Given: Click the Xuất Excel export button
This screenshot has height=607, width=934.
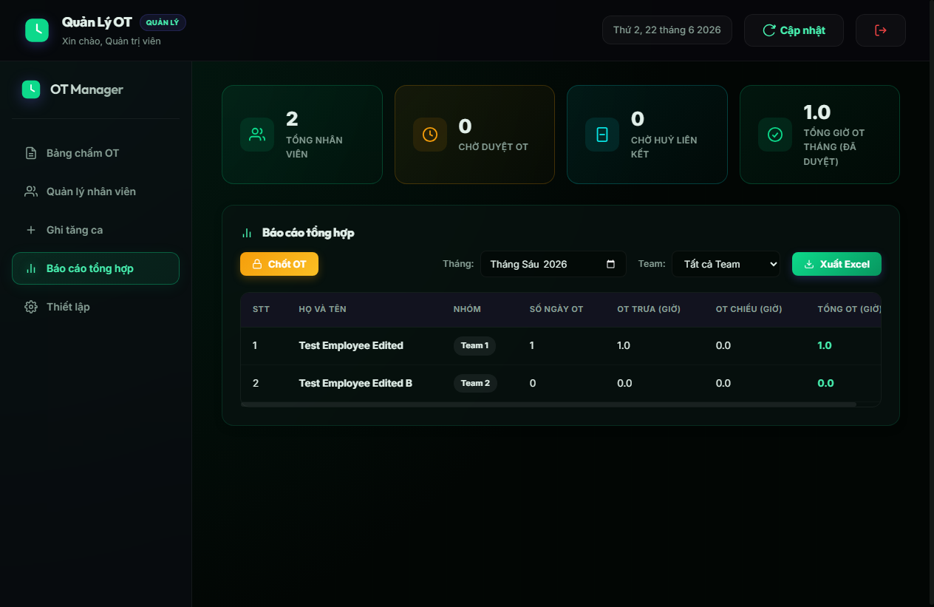Looking at the screenshot, I should click(x=836, y=264).
